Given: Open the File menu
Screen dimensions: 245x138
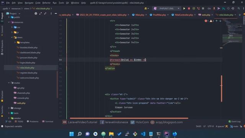Looking at the screenshot, I should [8, 3].
